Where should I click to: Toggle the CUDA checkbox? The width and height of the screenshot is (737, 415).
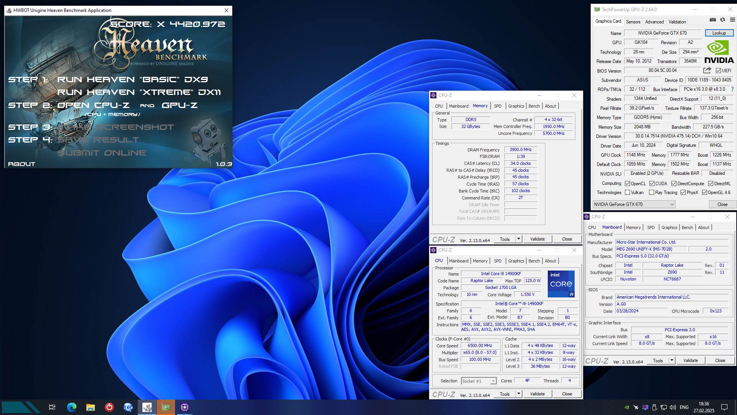pos(652,184)
